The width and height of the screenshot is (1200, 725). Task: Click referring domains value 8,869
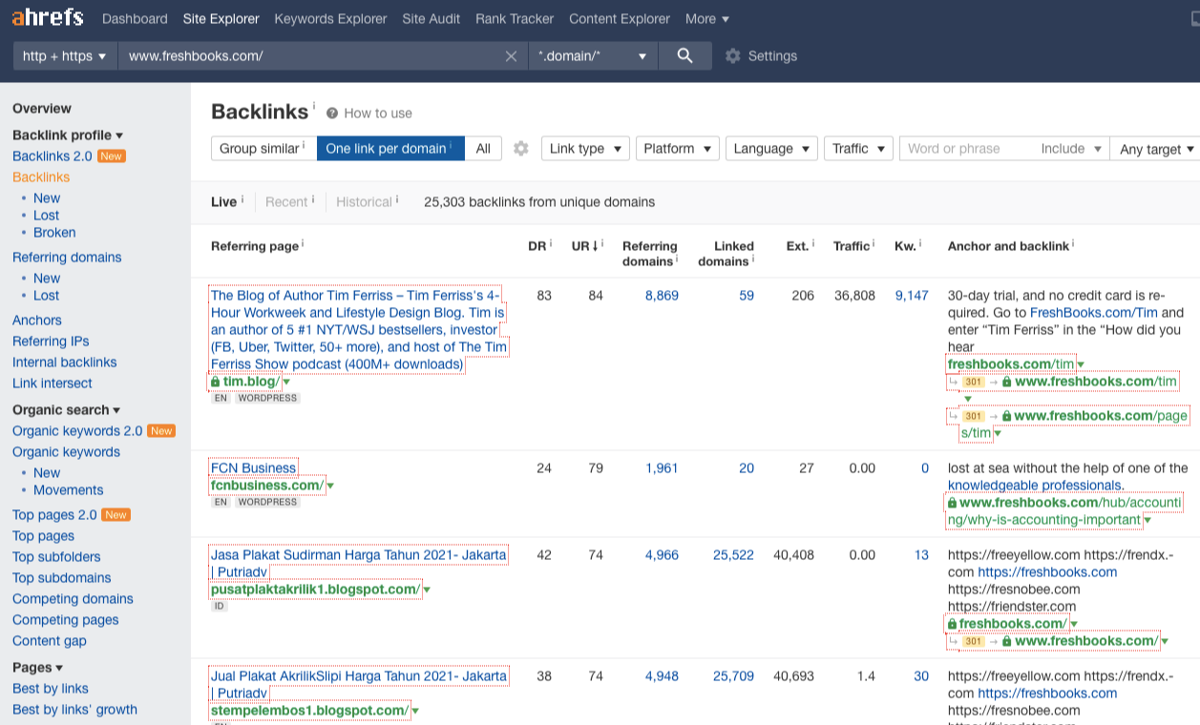(x=662, y=296)
